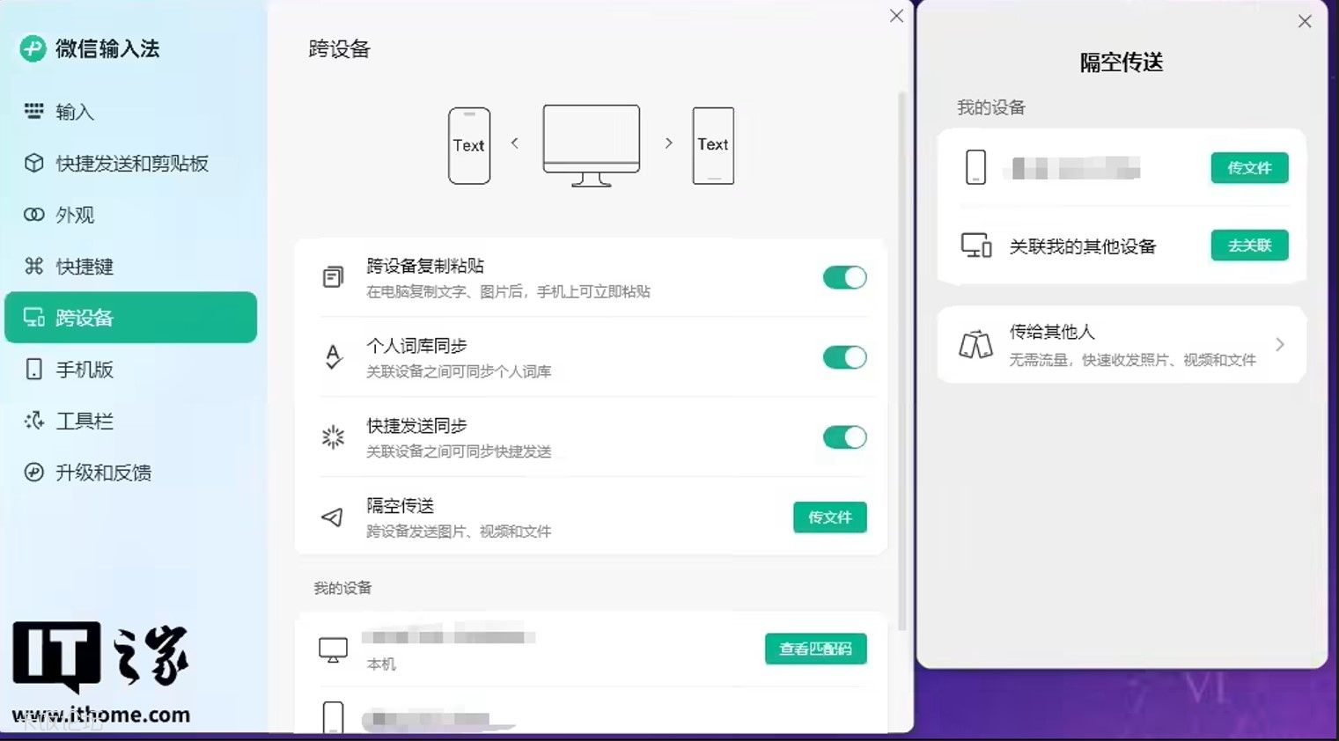The width and height of the screenshot is (1339, 741).
Task: Click the monitor graphic in device illustration
Action: pos(592,145)
